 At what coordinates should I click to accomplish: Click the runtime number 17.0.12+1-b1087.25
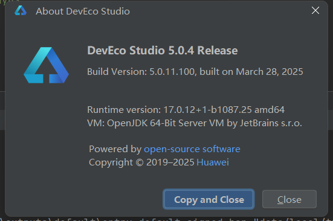pyautogui.click(x=207, y=110)
